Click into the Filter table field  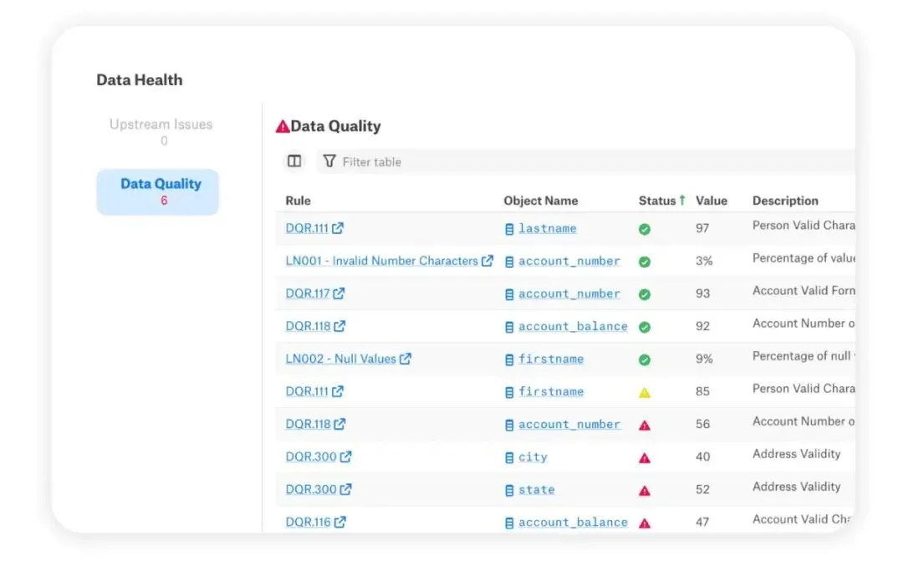[585, 161]
